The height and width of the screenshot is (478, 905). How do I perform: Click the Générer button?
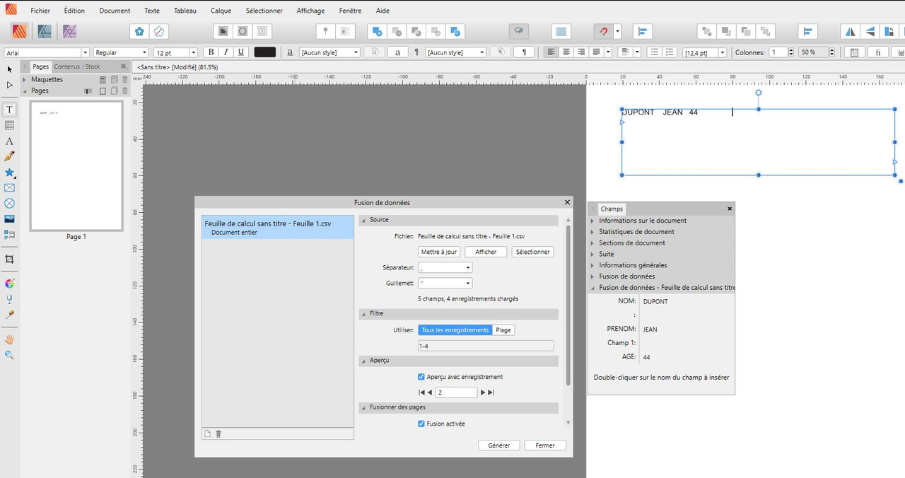tap(499, 445)
